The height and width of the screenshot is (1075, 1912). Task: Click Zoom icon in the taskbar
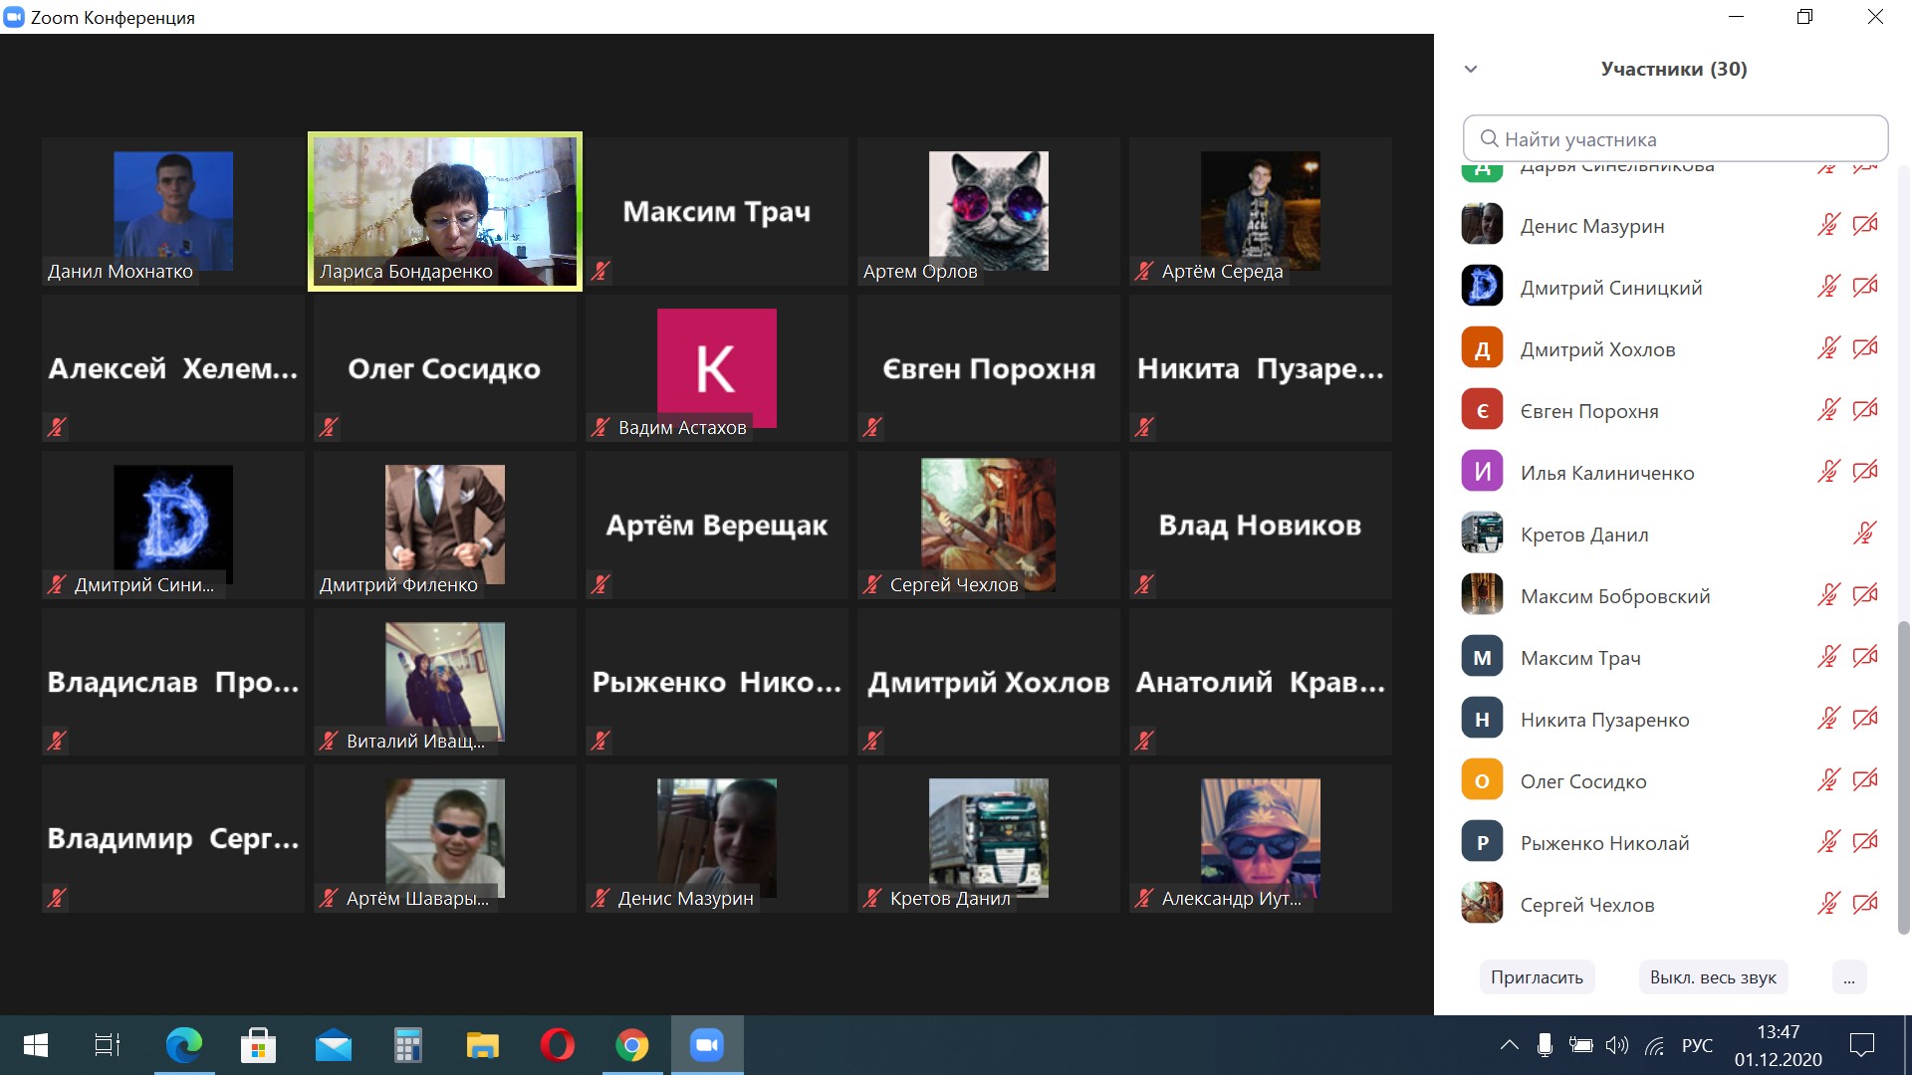(707, 1045)
